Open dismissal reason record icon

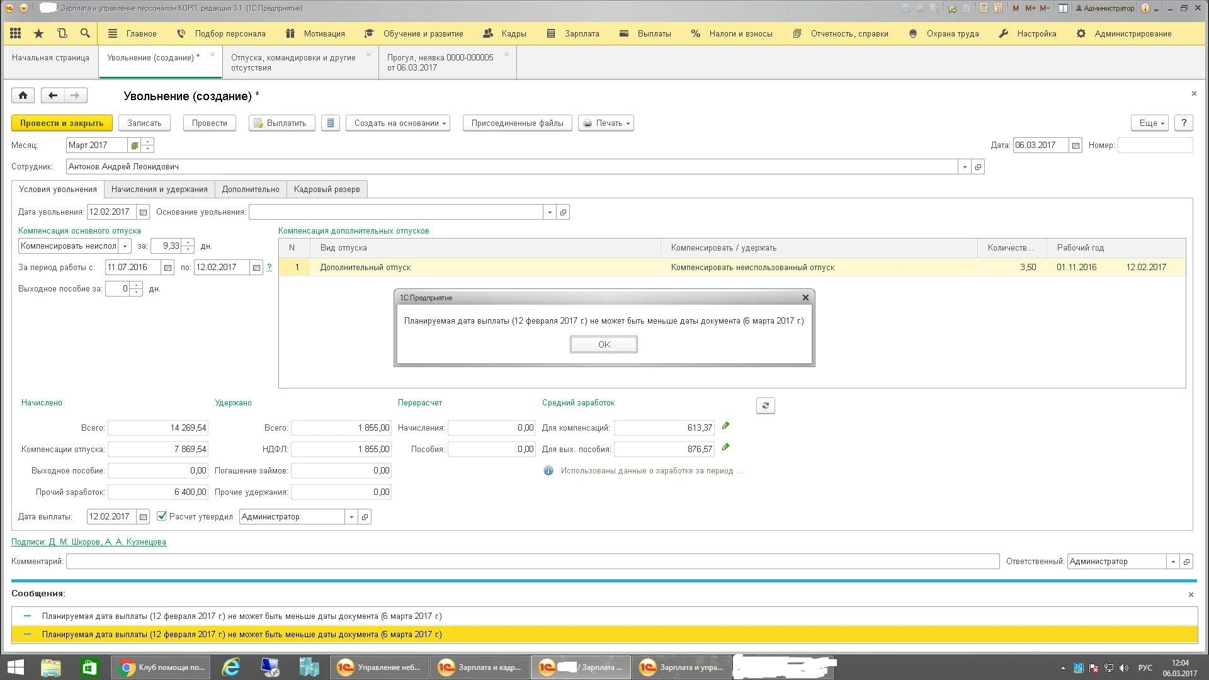564,212
